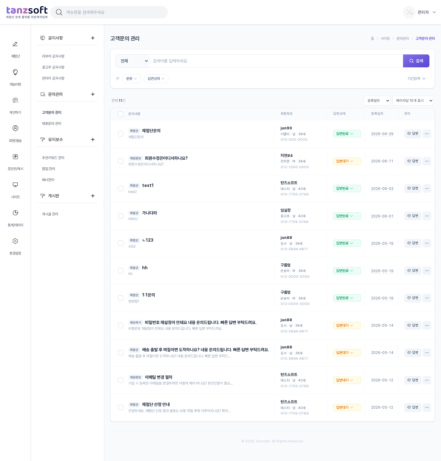
Task: Check the 회원수정은어디서하나요? row checkbox
Action: 121,161
